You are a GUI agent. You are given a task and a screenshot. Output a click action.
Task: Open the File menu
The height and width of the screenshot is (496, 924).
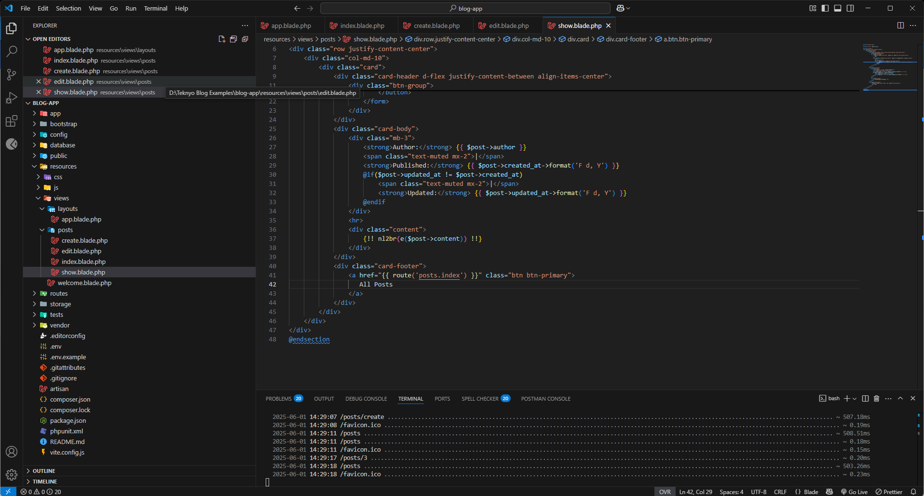coord(26,8)
